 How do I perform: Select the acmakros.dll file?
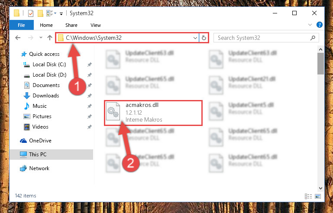coord(153,113)
